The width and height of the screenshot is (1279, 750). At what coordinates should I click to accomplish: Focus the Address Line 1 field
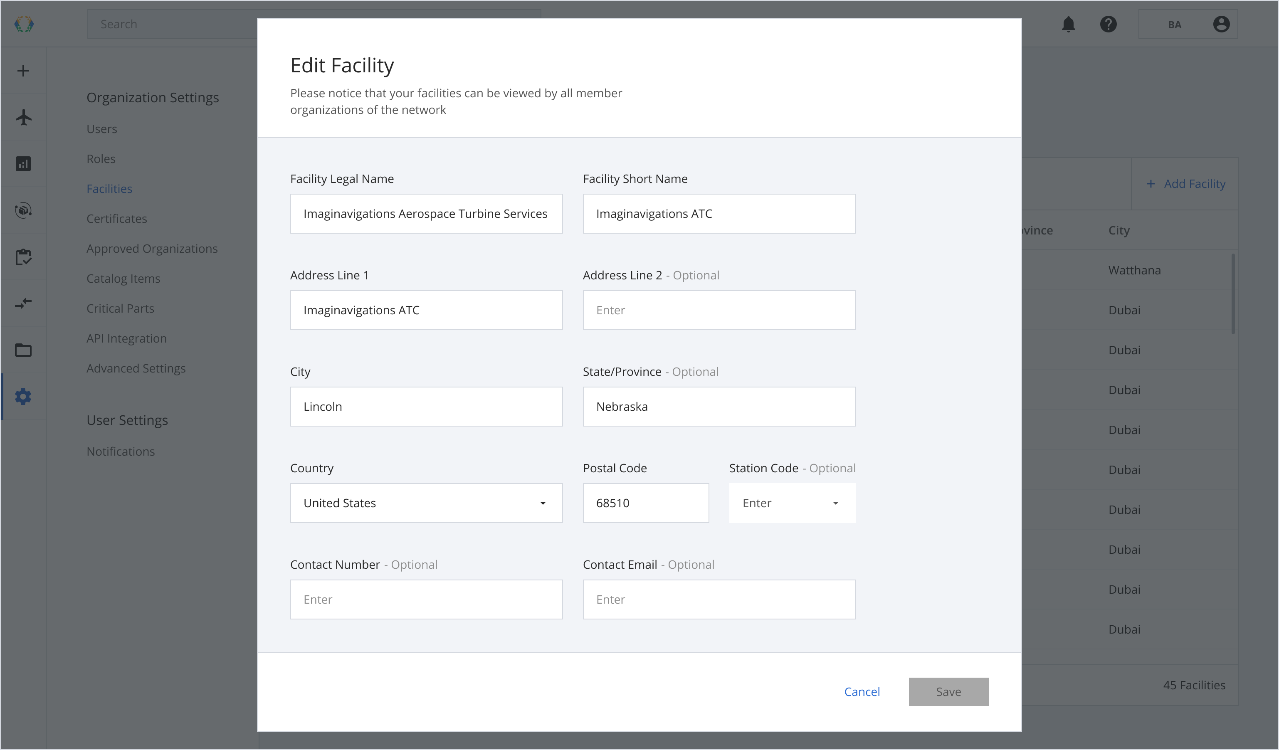pyautogui.click(x=426, y=310)
